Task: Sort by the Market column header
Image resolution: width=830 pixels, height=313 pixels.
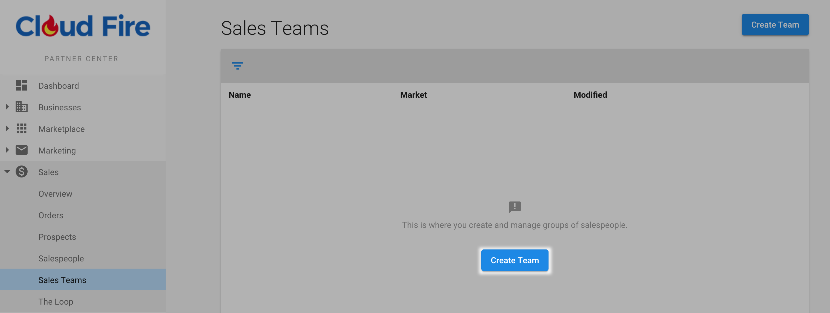Action: [x=413, y=95]
